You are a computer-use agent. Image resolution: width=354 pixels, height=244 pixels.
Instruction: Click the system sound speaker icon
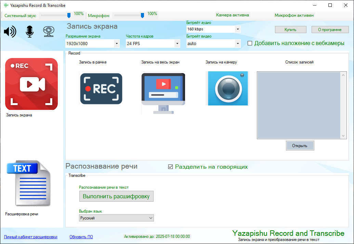click(10, 31)
